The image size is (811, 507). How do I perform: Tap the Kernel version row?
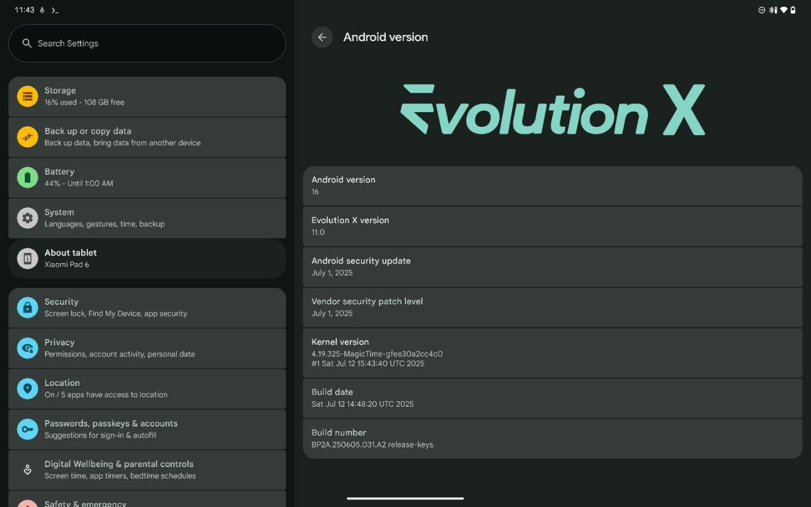pos(552,353)
